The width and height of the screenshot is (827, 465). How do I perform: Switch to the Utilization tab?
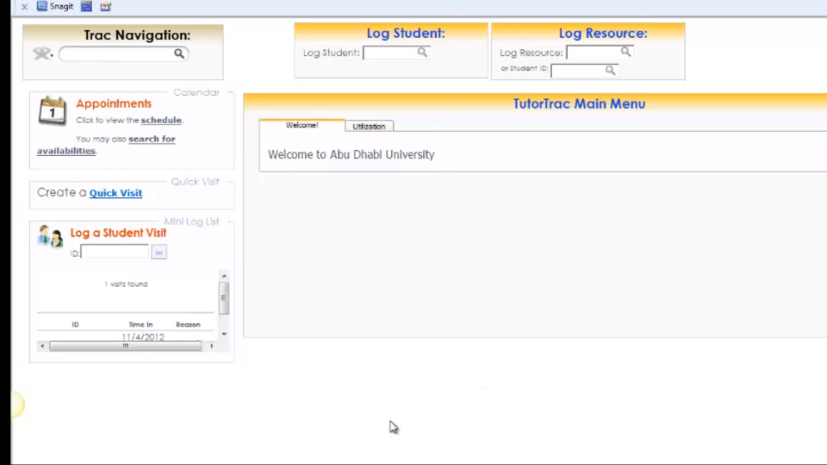point(369,127)
